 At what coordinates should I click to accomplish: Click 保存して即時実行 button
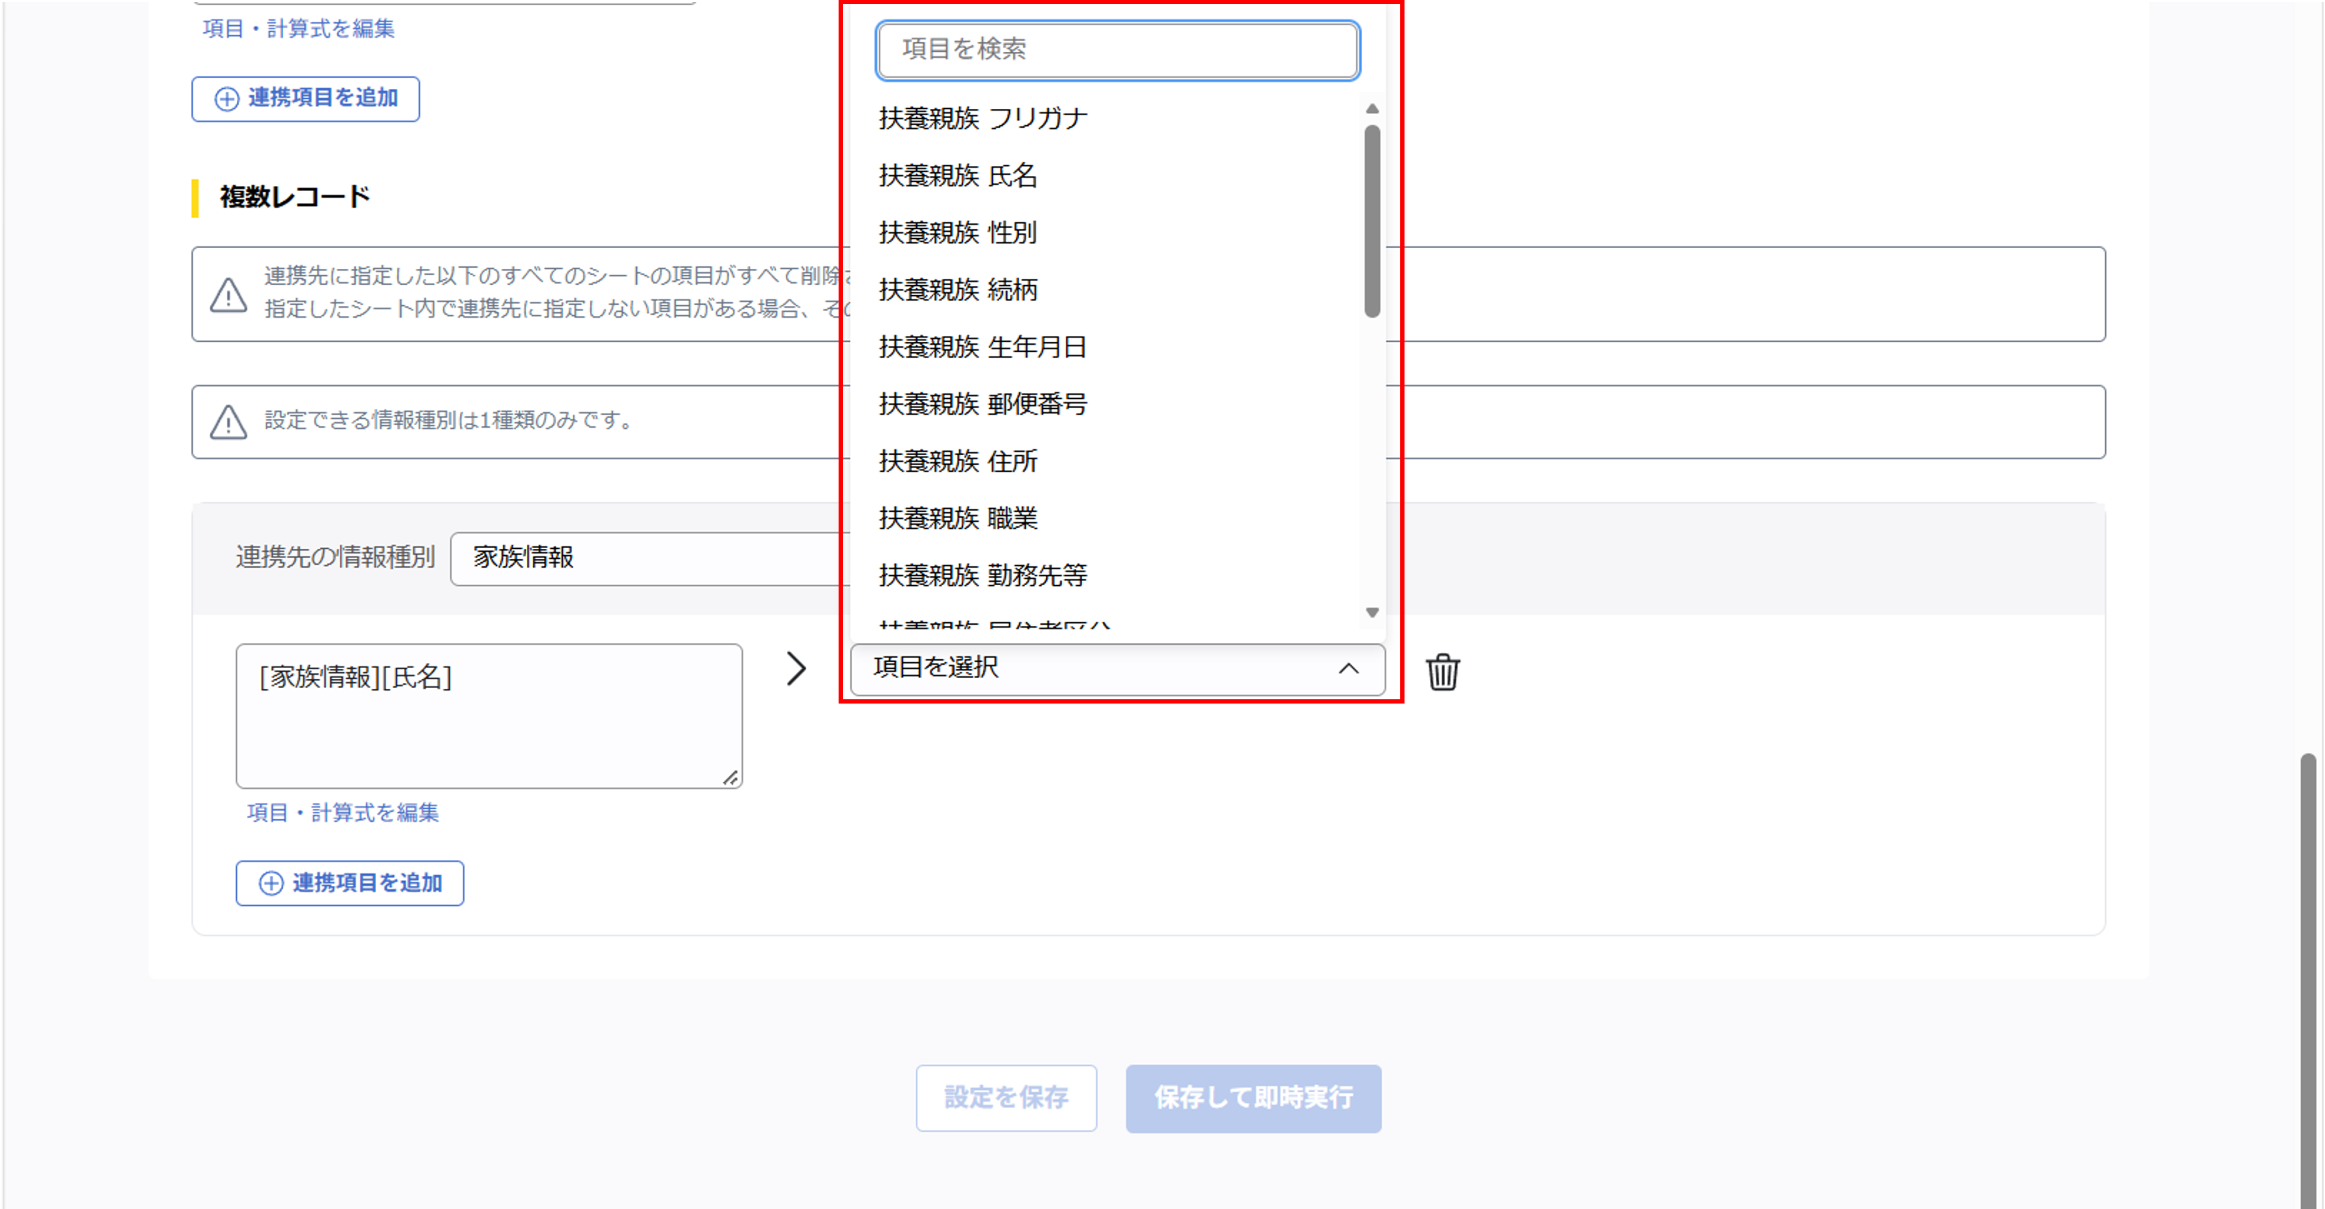1253,1098
